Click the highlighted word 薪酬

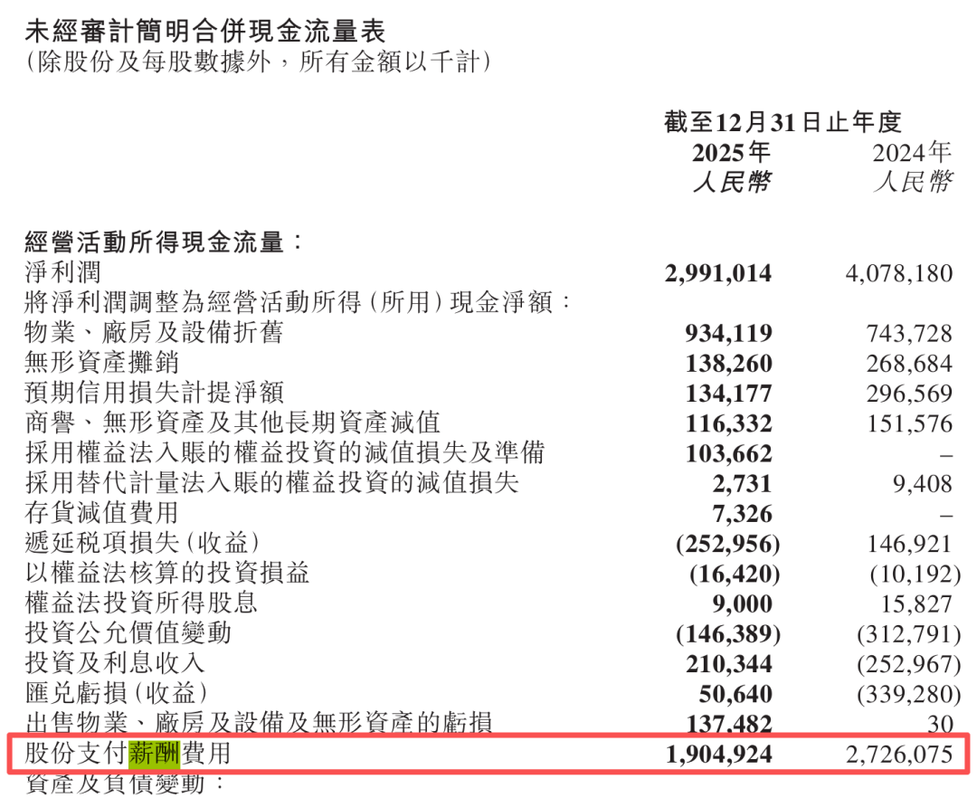pos(155,753)
